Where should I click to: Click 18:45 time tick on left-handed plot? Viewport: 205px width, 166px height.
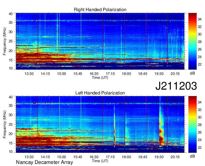pos(143,157)
